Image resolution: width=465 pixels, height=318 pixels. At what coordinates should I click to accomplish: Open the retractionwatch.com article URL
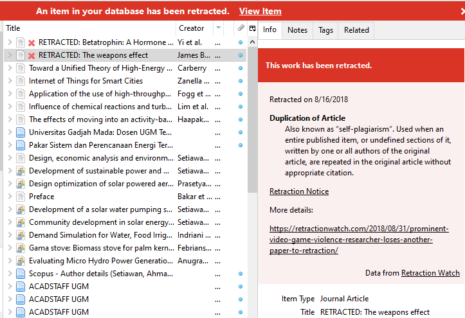(x=359, y=240)
